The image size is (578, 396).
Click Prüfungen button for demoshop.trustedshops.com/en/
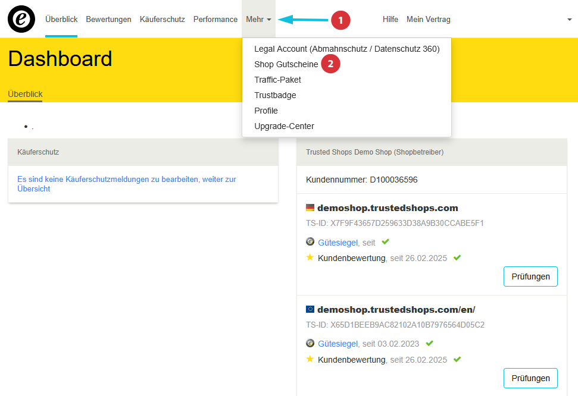tap(530, 378)
